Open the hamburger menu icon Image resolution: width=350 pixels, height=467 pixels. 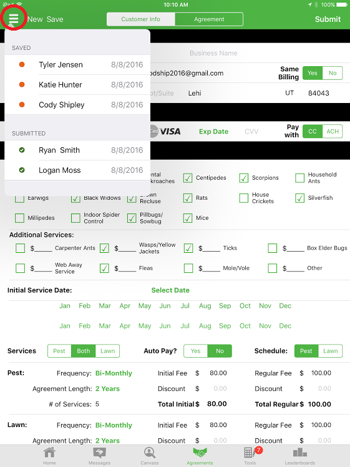click(14, 19)
